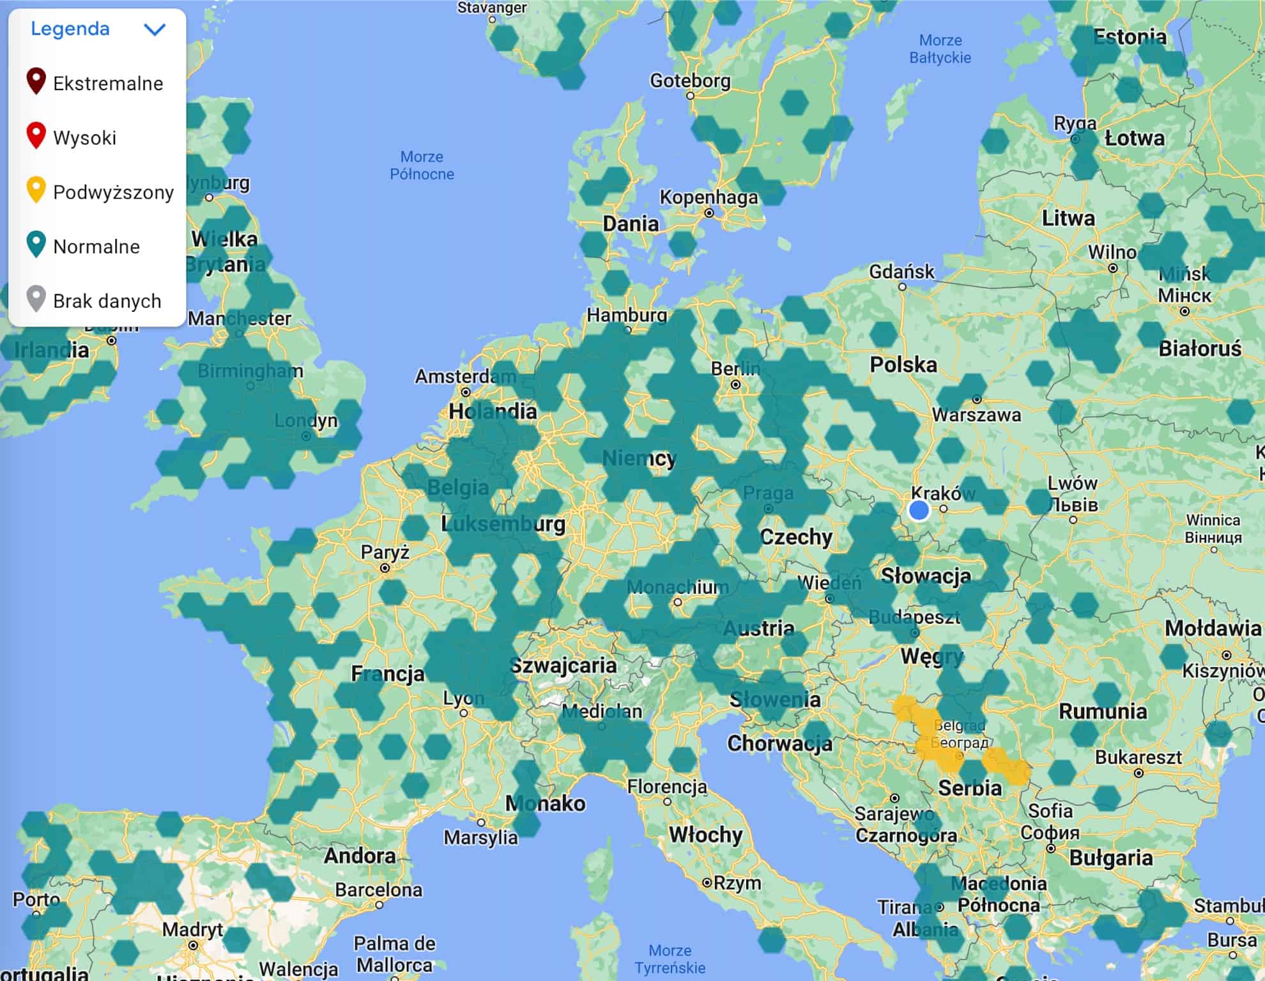Click the gray Brak danych pin icon

tap(36, 299)
